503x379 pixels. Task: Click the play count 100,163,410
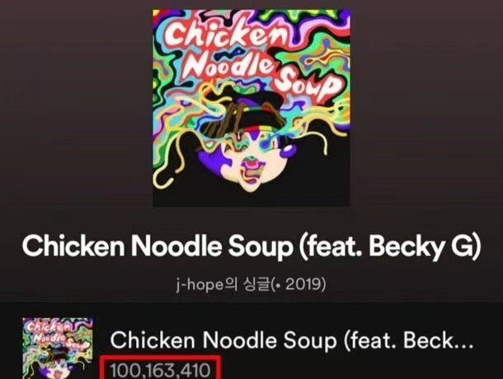pyautogui.click(x=160, y=370)
